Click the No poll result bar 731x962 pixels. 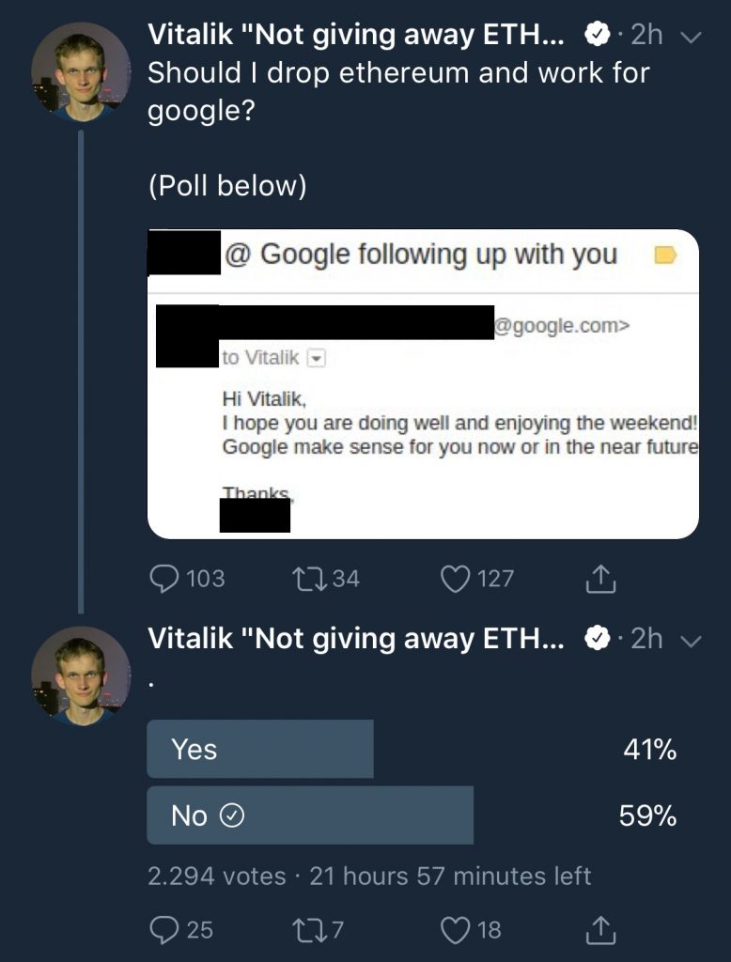click(x=310, y=815)
